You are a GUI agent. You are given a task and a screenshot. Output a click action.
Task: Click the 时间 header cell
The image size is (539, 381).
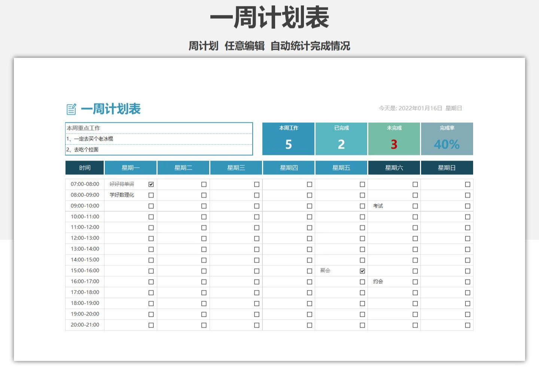coord(85,168)
